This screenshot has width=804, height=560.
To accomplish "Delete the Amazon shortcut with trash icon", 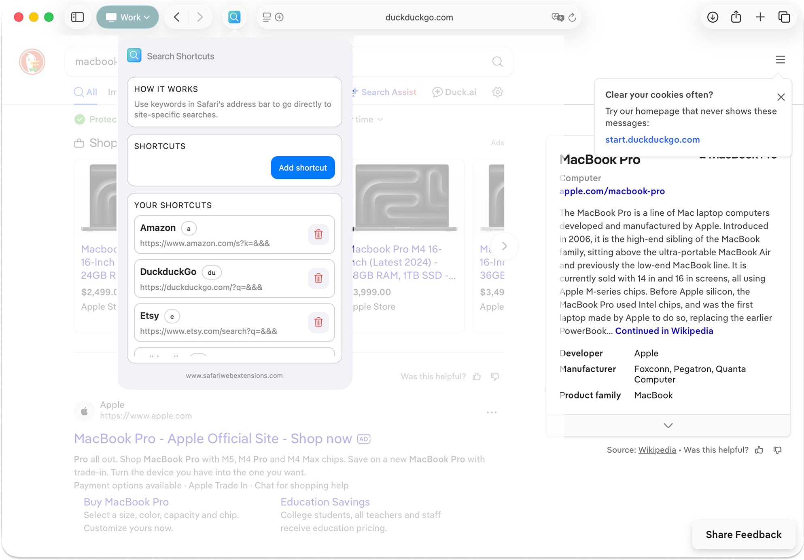I will pyautogui.click(x=318, y=234).
